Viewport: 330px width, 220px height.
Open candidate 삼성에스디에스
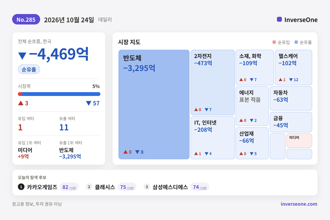click(x=170, y=187)
